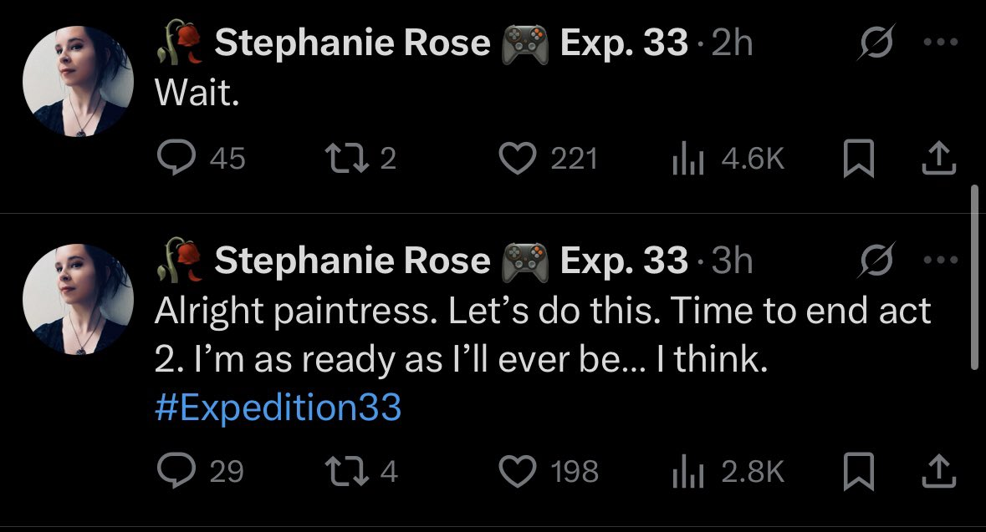The image size is (986, 532).
Task: Like the Alright paintress tweet
Action: tap(517, 472)
